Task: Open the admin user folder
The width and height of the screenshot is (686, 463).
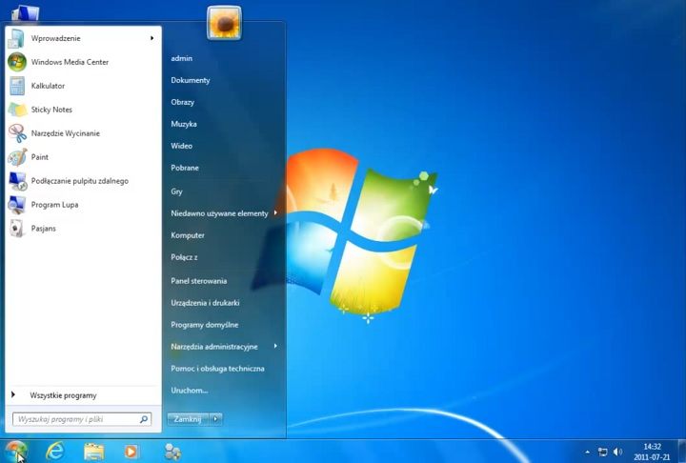Action: [182, 58]
